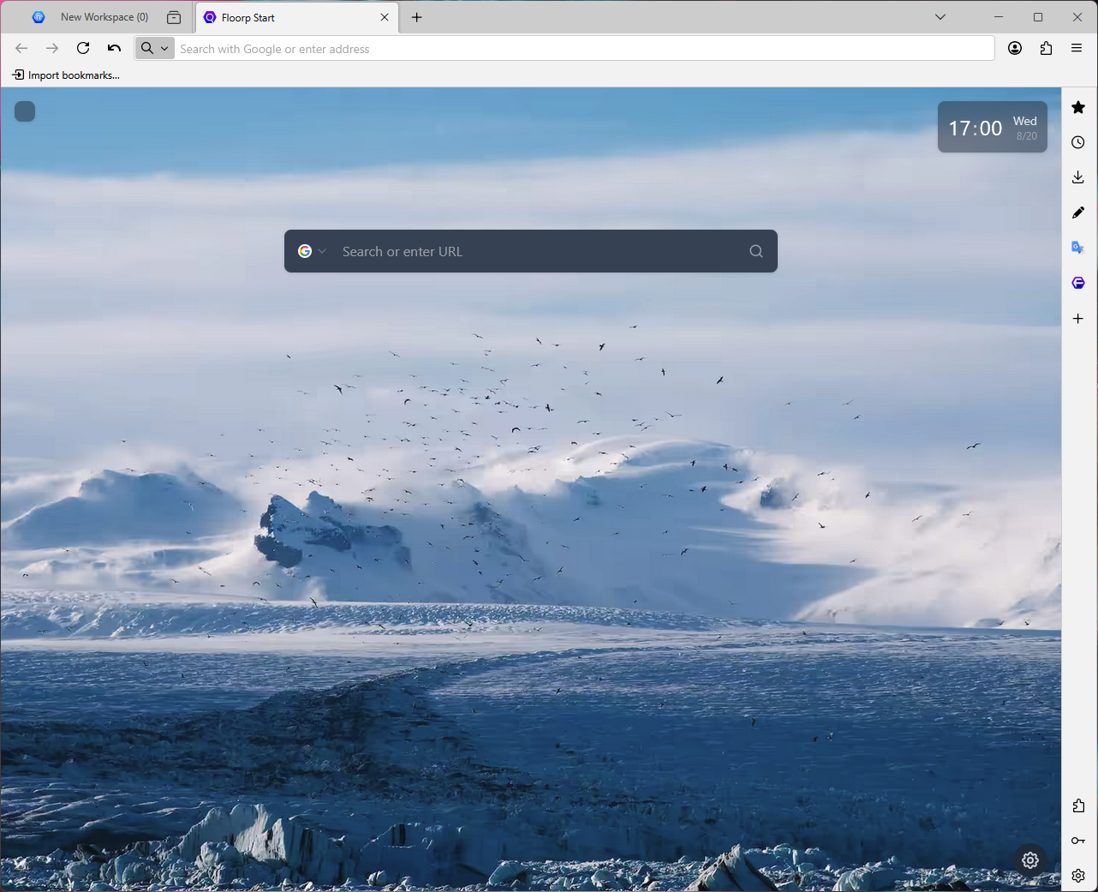Open the hamburger application menu
The width and height of the screenshot is (1098, 892).
1077,48
